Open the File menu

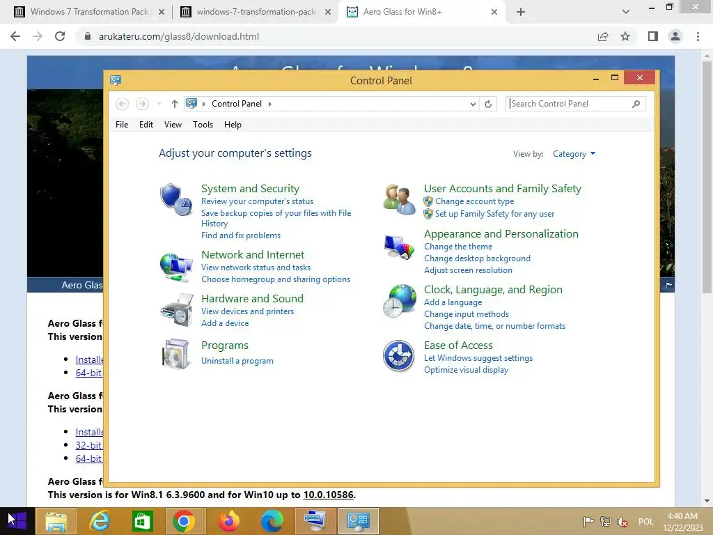point(122,125)
